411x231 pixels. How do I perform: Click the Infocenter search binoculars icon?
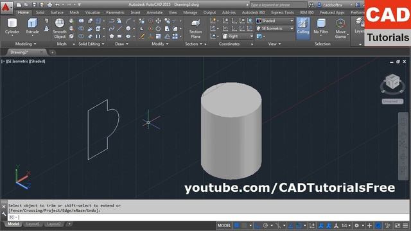coord(311,5)
